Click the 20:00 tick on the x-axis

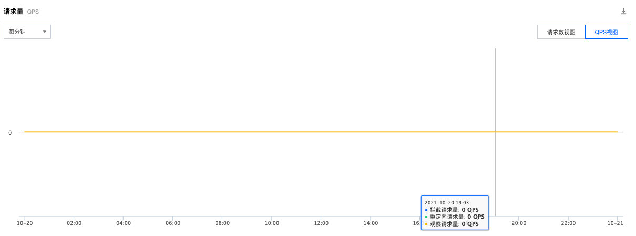click(519, 223)
